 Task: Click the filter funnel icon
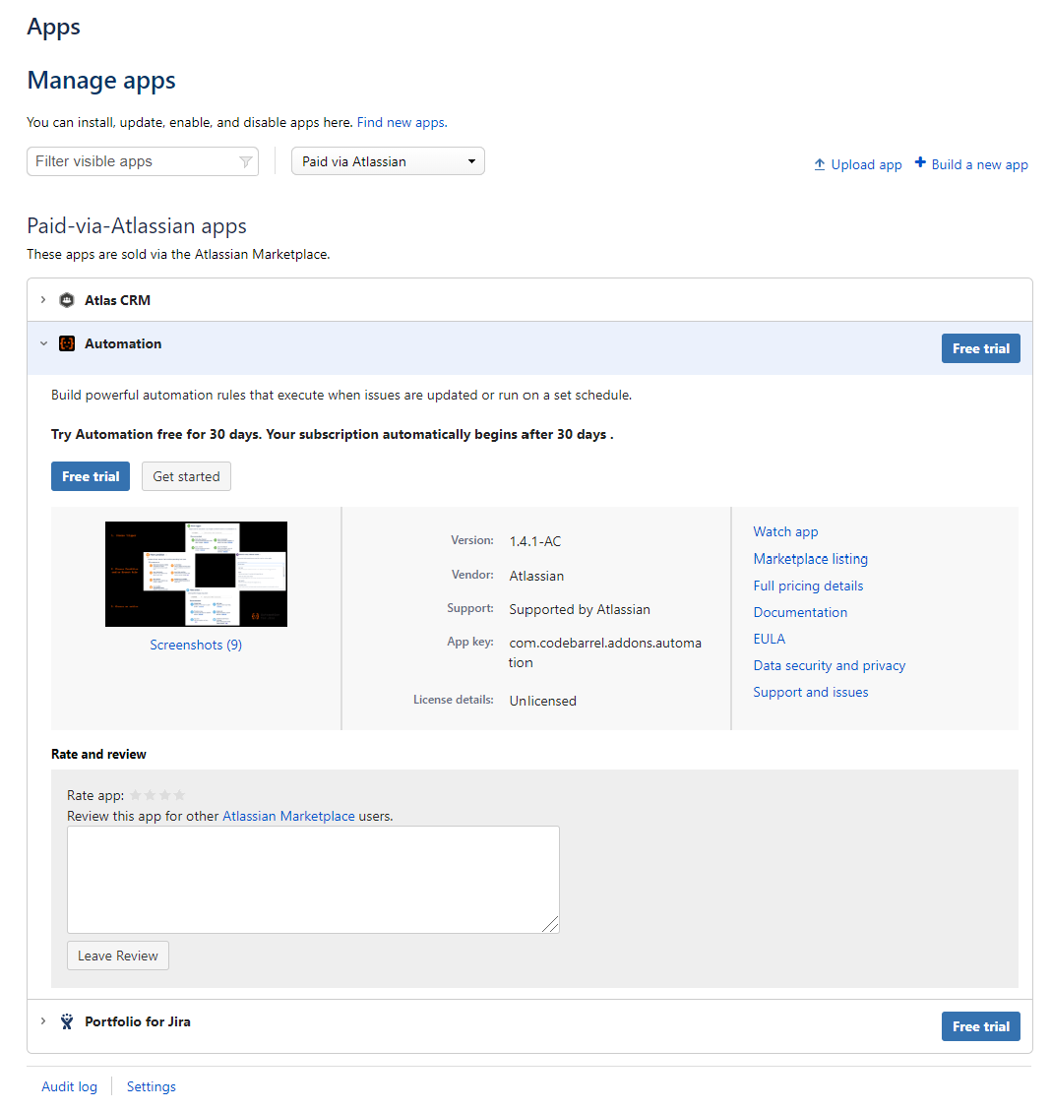pos(246,161)
